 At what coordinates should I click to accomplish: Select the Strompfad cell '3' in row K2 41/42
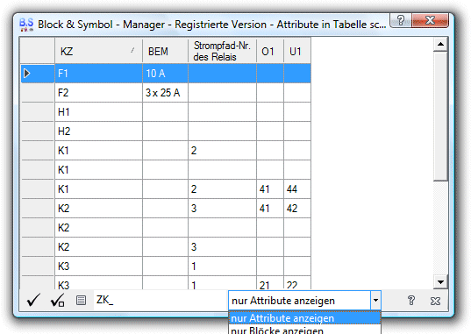coord(222,208)
